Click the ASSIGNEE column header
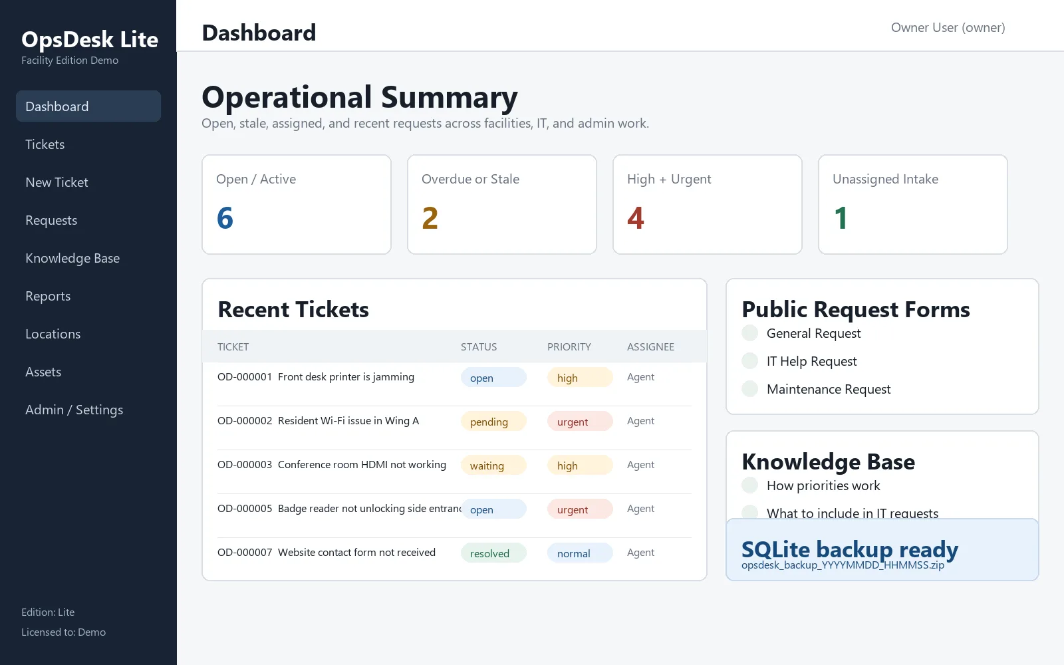Screen dimensions: 1064x665 coord(650,347)
